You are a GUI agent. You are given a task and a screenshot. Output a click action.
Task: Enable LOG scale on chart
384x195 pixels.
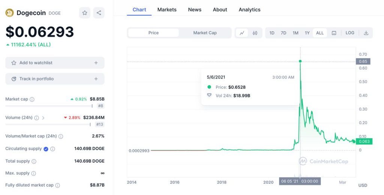(350, 33)
